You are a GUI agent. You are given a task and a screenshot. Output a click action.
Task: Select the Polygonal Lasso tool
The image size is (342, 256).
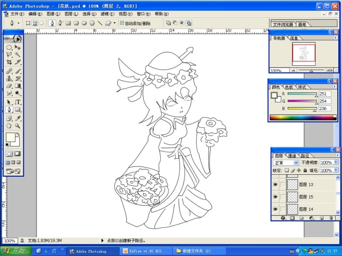9,54
